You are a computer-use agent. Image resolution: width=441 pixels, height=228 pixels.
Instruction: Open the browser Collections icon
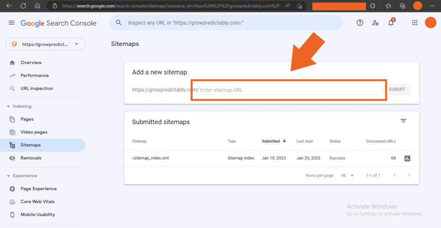click(403, 6)
